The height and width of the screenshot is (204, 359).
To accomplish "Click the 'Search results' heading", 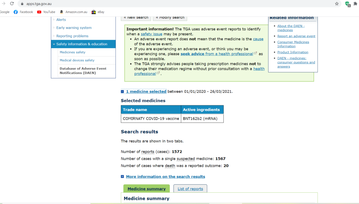I will (x=140, y=132).
